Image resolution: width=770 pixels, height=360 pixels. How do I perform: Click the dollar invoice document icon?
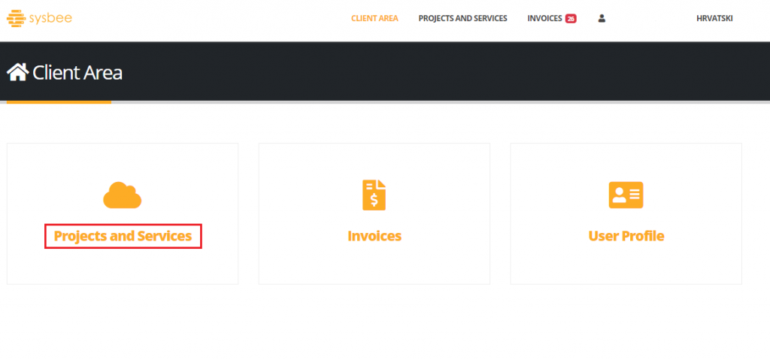(374, 195)
